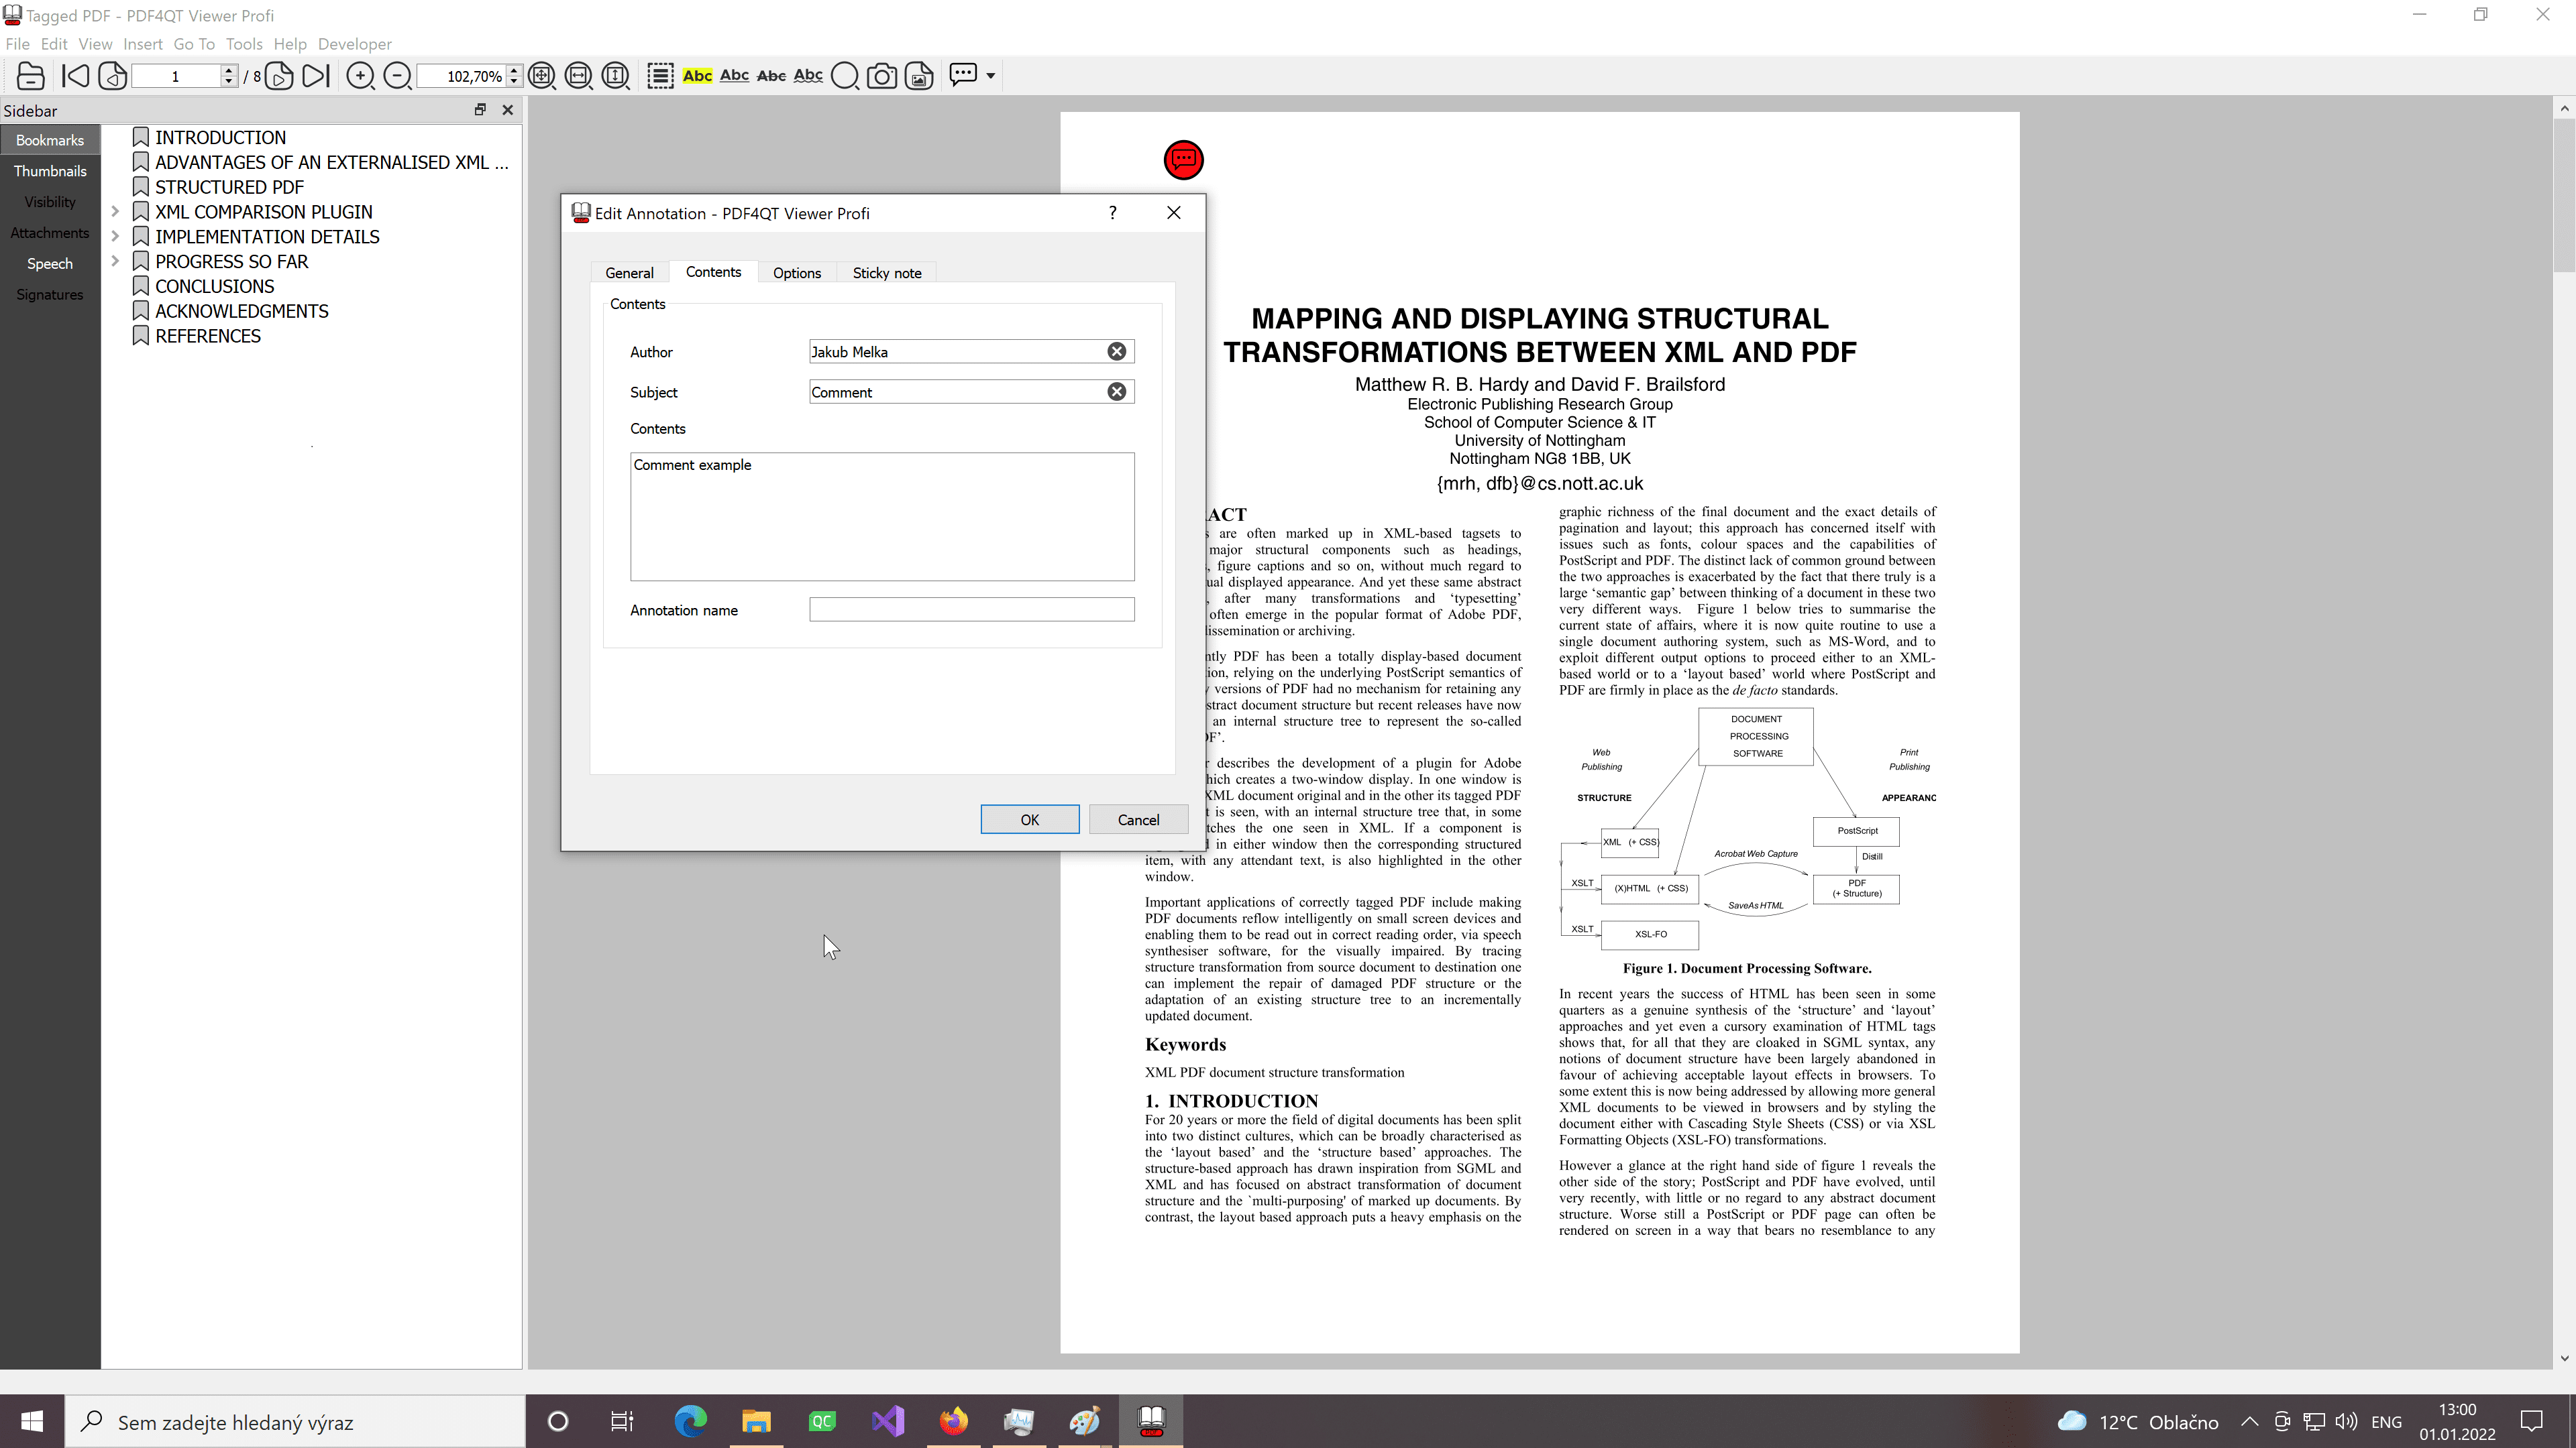Select the strikeout text Abc tool

(x=771, y=76)
